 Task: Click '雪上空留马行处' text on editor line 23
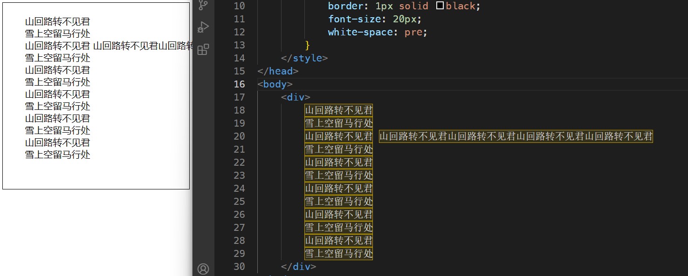339,175
